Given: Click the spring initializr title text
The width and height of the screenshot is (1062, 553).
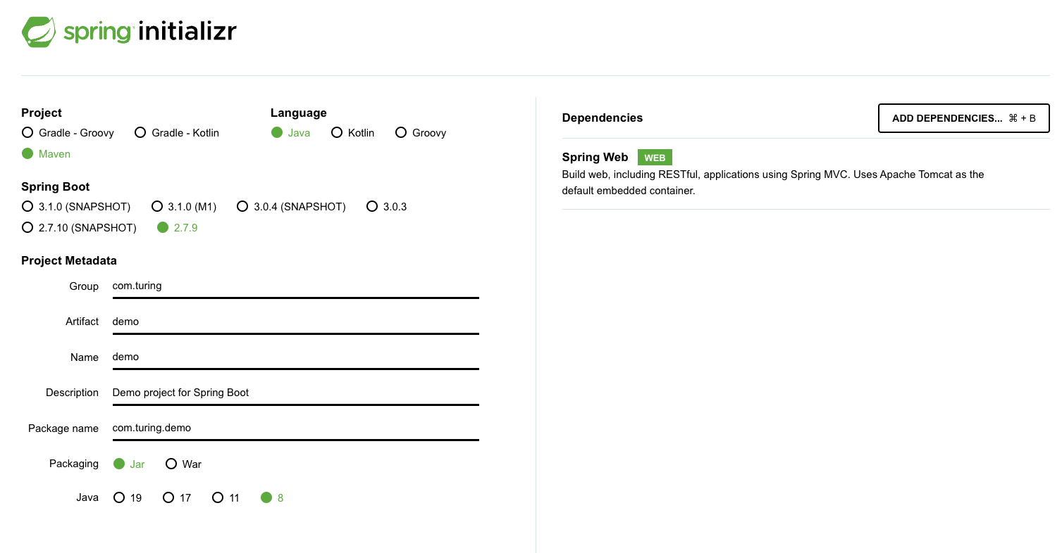Looking at the screenshot, I should tap(150, 32).
